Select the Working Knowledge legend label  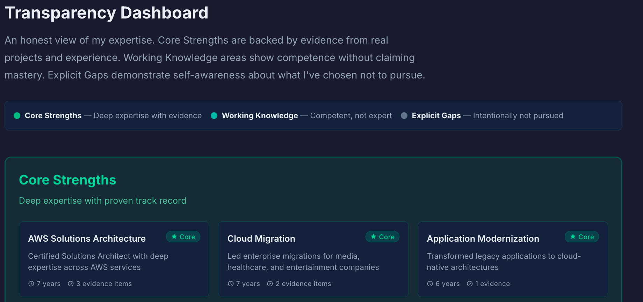click(x=260, y=116)
